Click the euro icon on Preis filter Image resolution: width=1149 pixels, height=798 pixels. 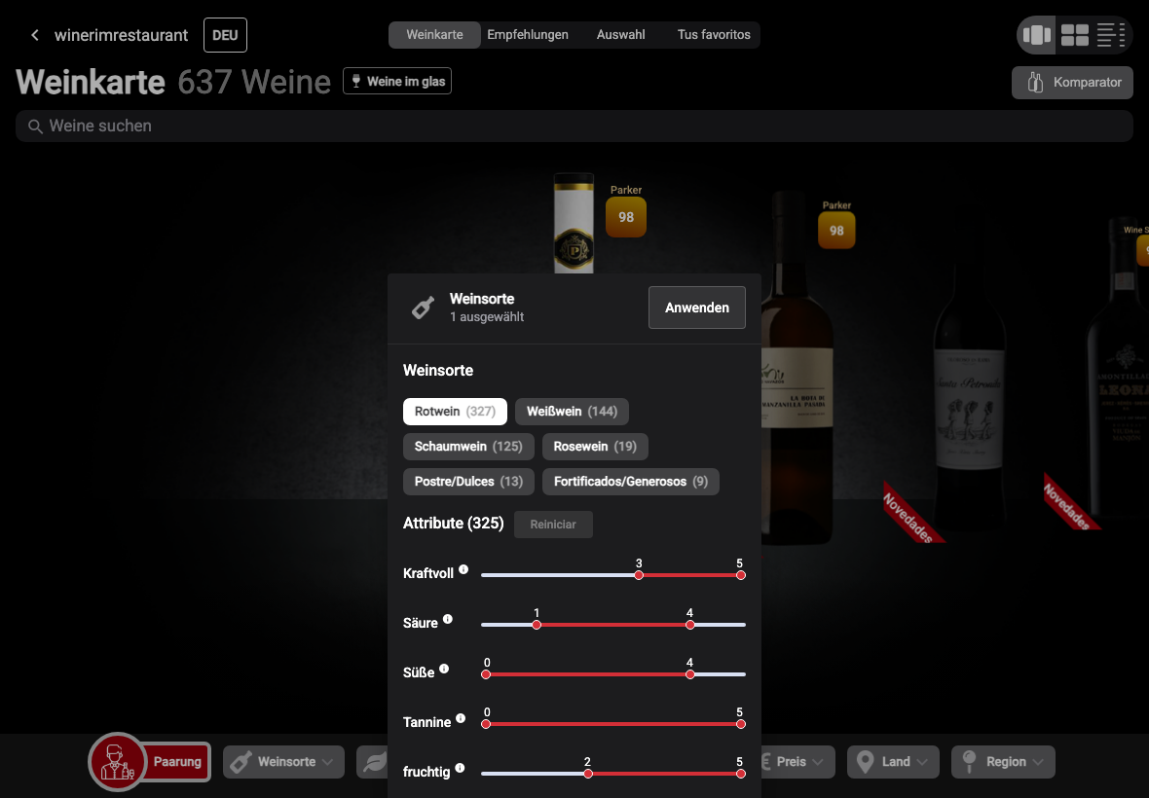click(x=766, y=762)
